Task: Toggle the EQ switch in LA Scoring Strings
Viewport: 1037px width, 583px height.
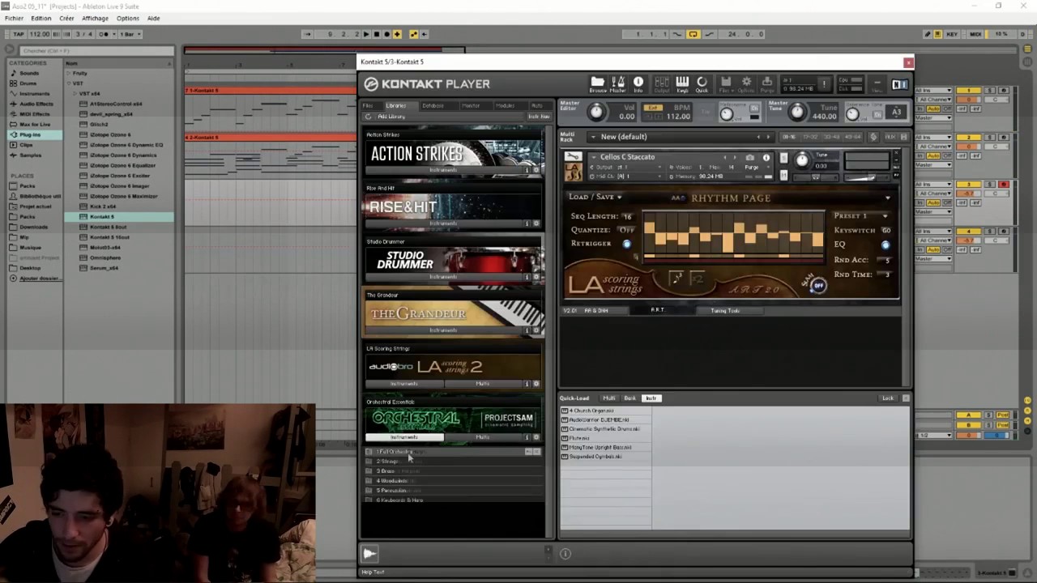Action: [x=885, y=245]
